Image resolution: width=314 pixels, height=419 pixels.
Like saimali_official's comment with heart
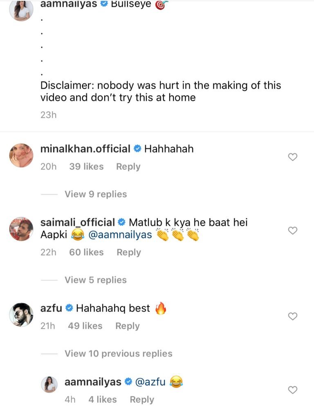293,231
